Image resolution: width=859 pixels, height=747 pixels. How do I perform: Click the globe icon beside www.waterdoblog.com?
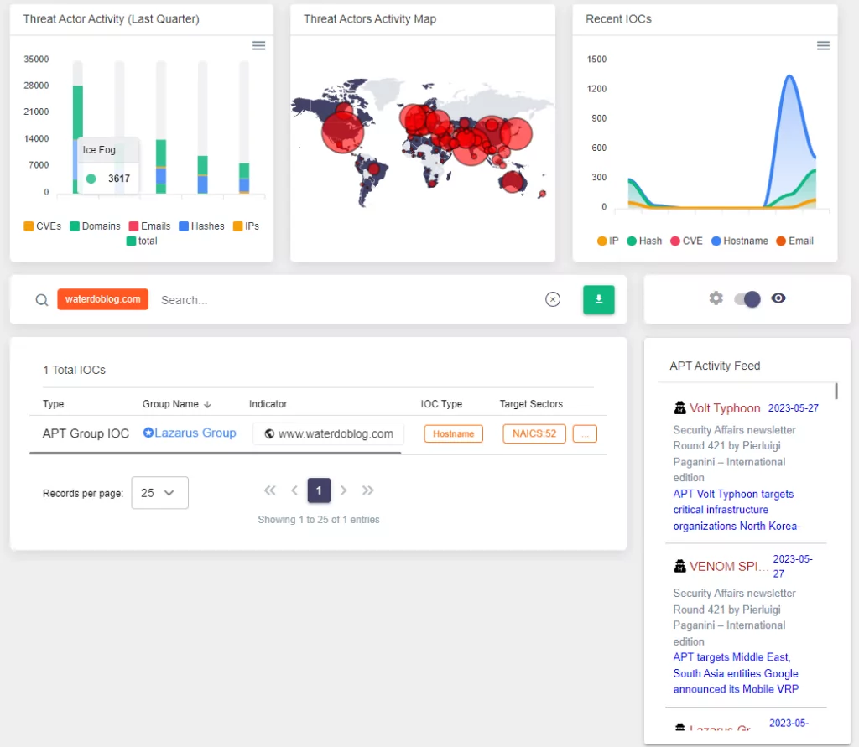[x=269, y=433]
